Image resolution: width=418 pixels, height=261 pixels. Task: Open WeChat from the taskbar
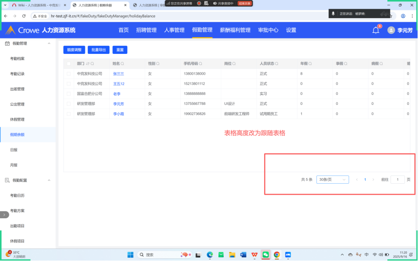(266, 255)
